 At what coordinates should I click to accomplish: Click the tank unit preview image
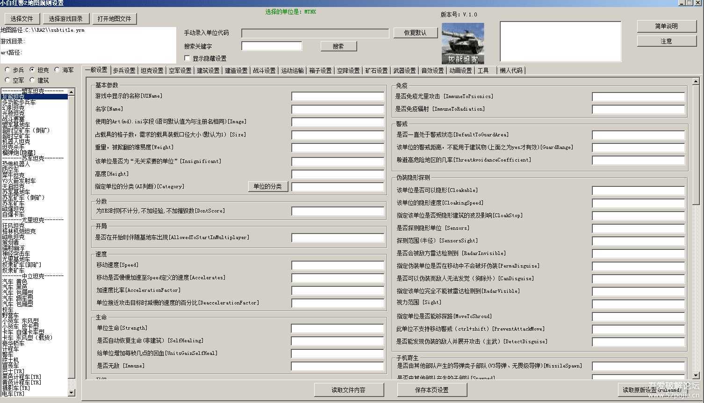(x=462, y=43)
